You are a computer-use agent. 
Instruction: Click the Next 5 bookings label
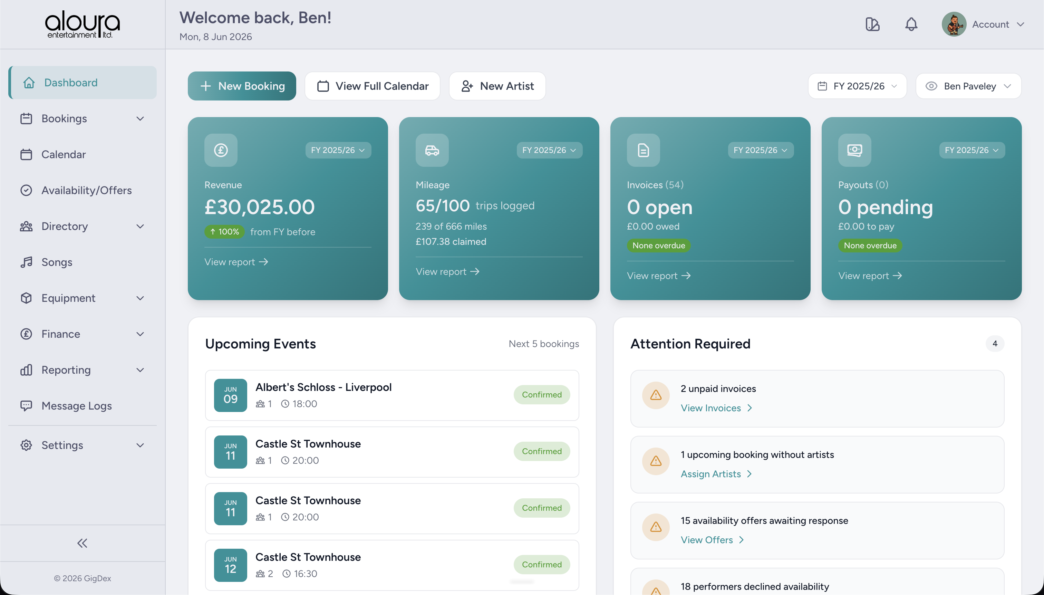(544, 344)
